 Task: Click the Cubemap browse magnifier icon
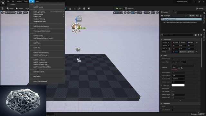[x=182, y=68]
